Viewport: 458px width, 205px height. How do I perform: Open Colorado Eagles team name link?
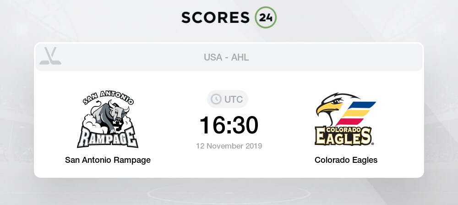point(346,160)
